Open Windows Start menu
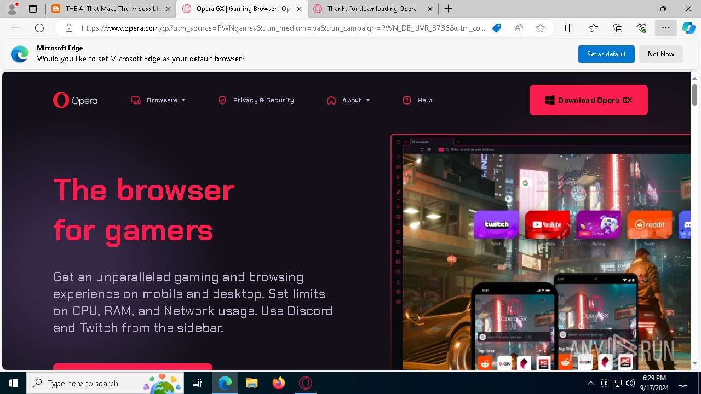 (x=13, y=383)
